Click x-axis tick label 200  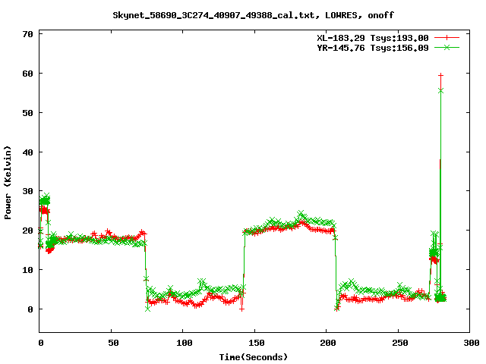328,343
